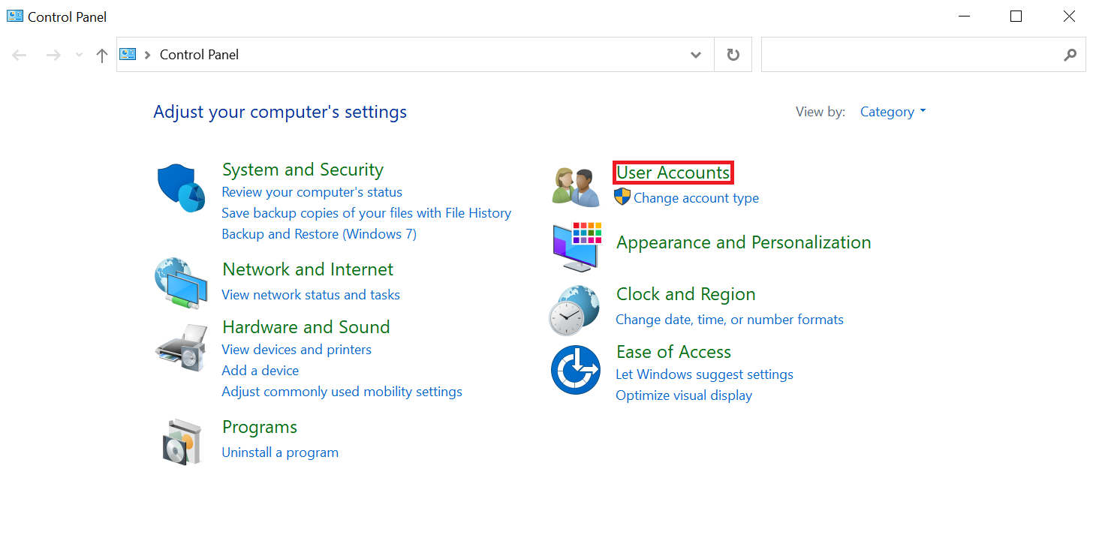Expand the View by Category dropdown

pos(893,112)
